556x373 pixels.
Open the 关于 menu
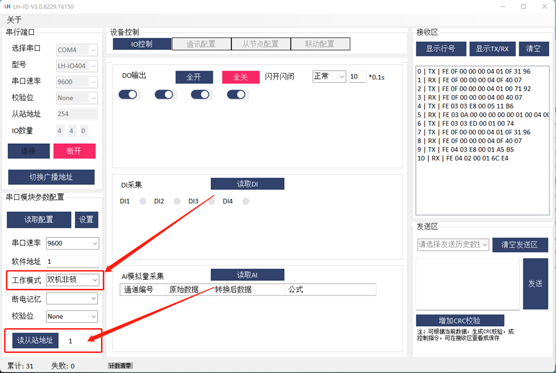(x=14, y=20)
